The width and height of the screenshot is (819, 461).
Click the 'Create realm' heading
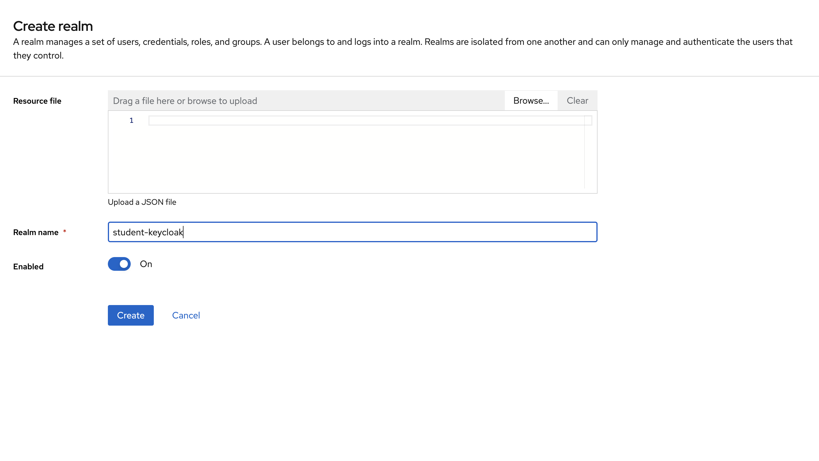tap(53, 26)
